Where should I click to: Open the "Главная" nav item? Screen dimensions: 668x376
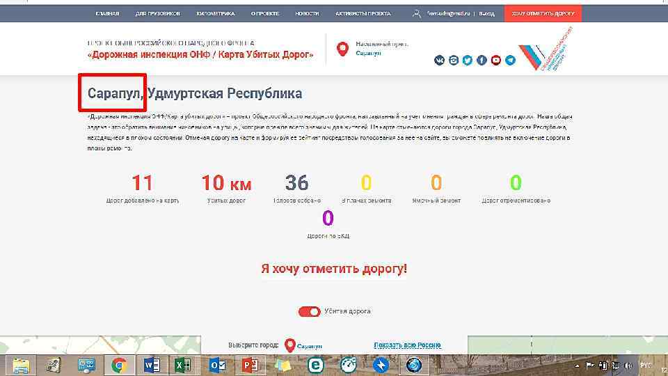107,14
